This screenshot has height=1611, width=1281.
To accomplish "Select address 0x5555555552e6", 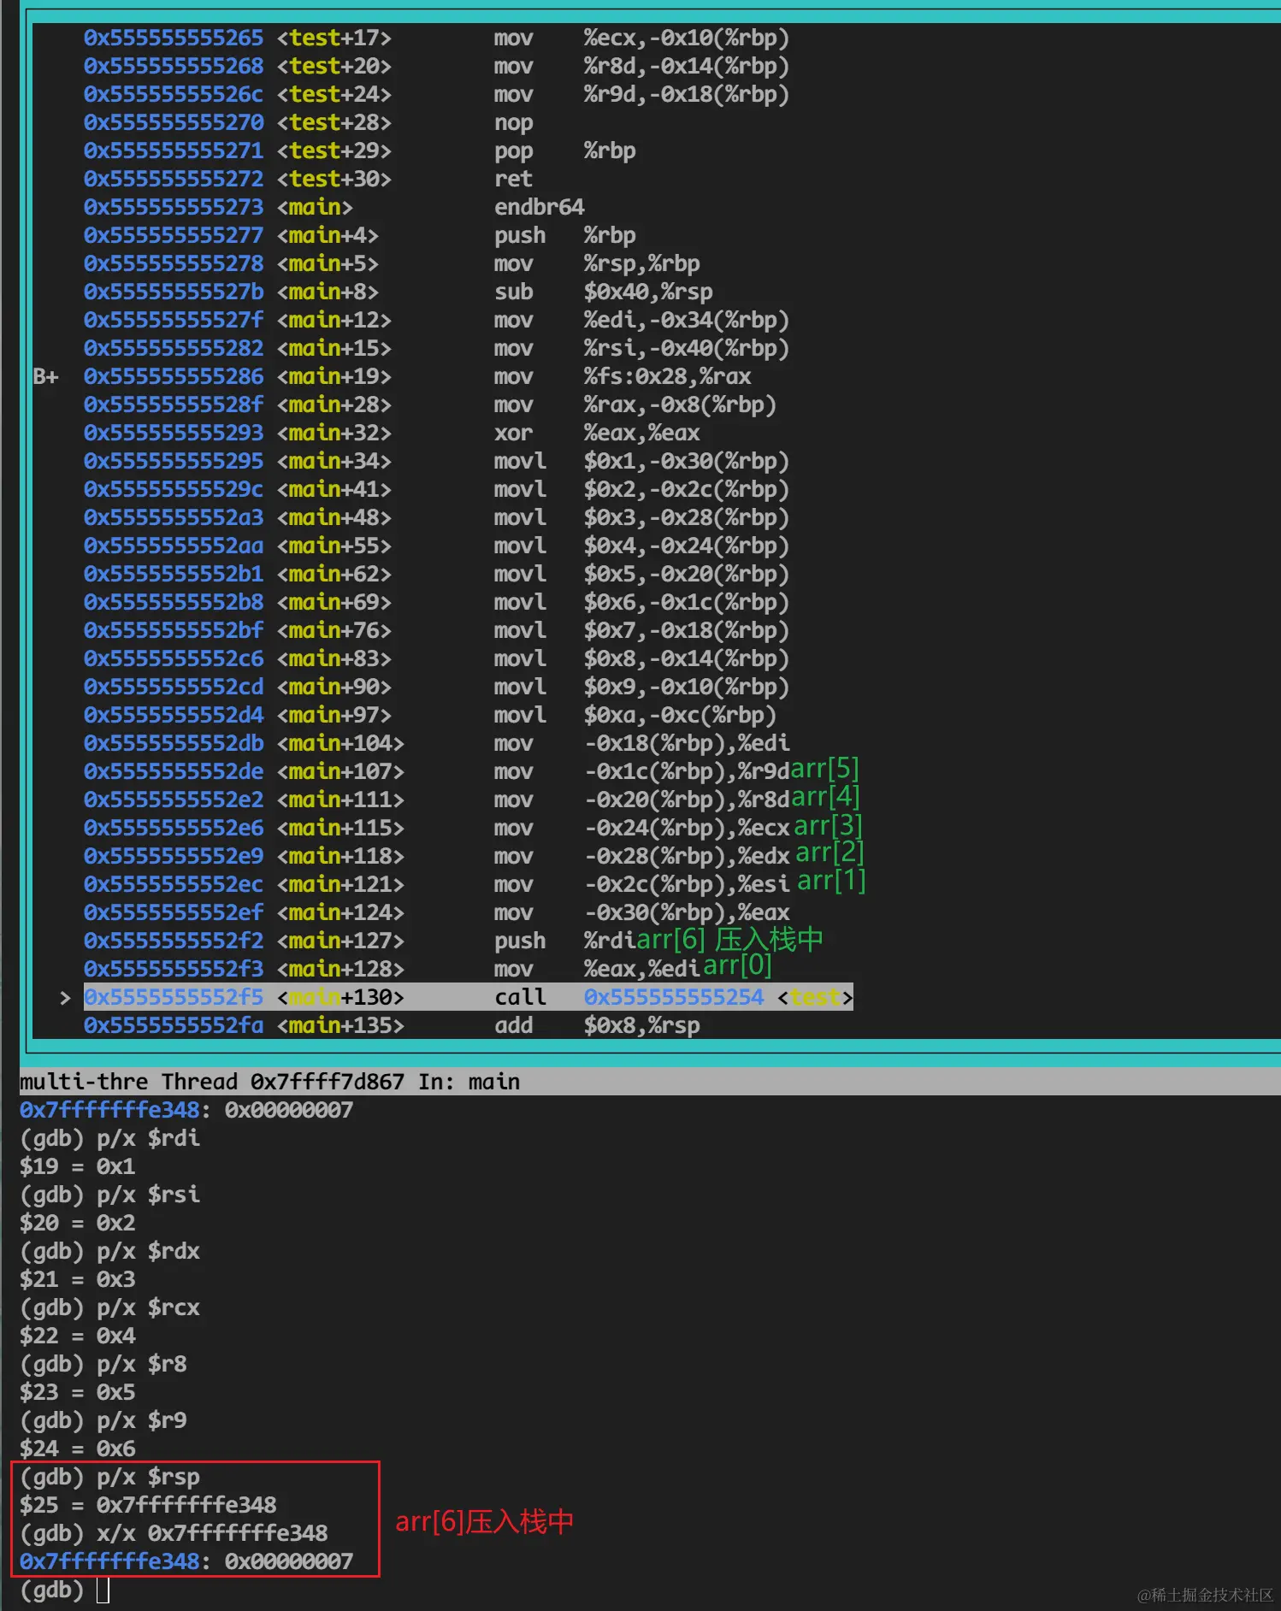I will [x=174, y=828].
